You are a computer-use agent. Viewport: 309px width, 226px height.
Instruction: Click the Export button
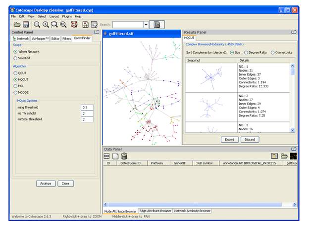[230, 140]
